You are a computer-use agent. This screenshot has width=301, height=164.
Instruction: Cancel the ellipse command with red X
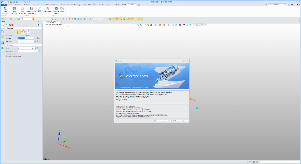(x=10, y=25)
